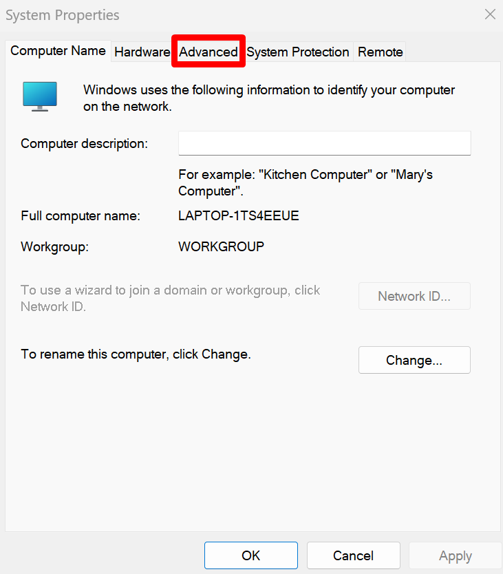
Task: Open the Advanced tab
Action: (x=208, y=52)
